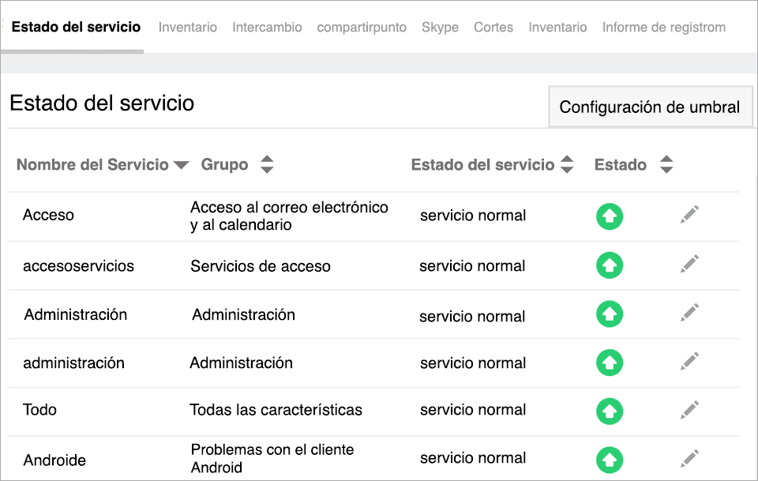
Task: Click the green status icon for Todo
Action: 610,411
